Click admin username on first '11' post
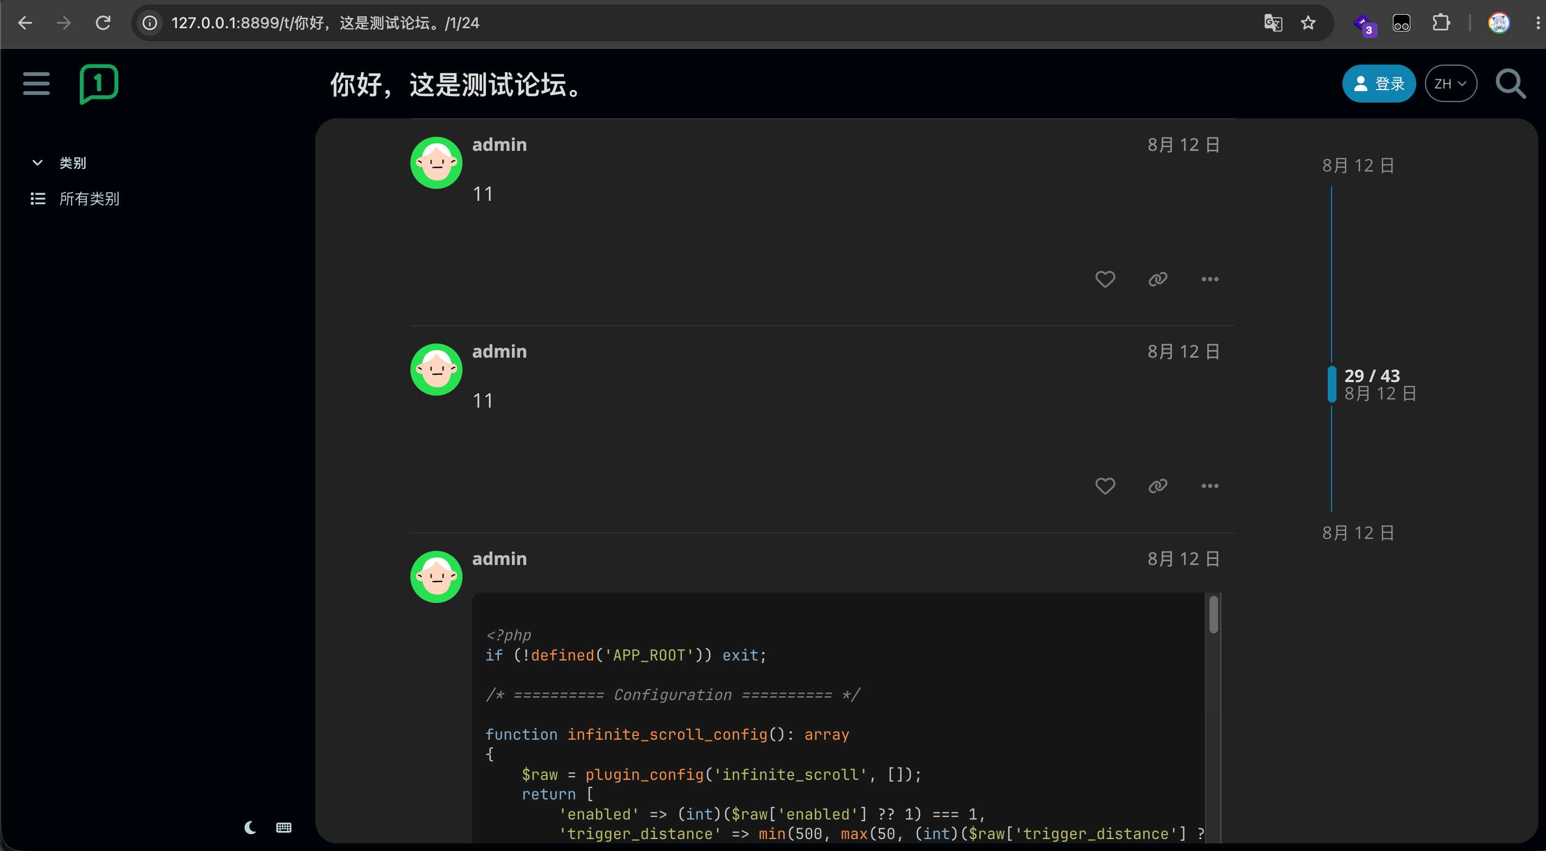The image size is (1546, 851). coord(499,144)
